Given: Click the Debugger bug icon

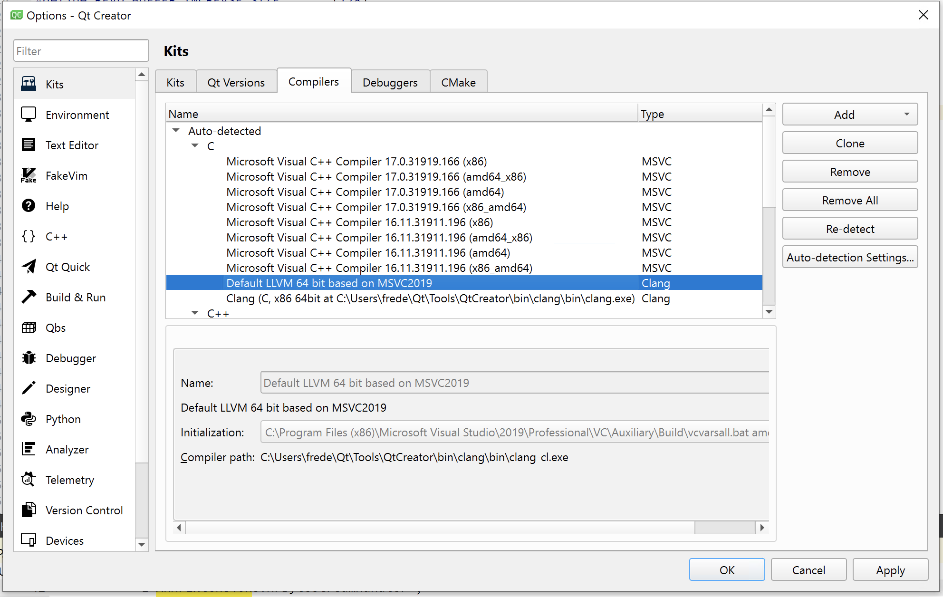Looking at the screenshot, I should click(29, 358).
